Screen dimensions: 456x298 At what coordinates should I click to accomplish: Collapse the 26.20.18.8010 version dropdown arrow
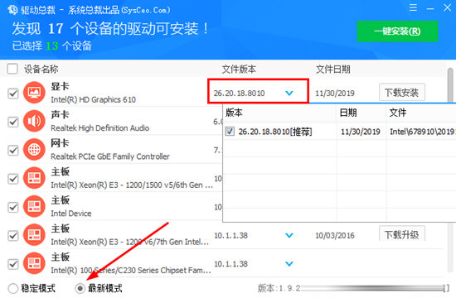point(289,94)
